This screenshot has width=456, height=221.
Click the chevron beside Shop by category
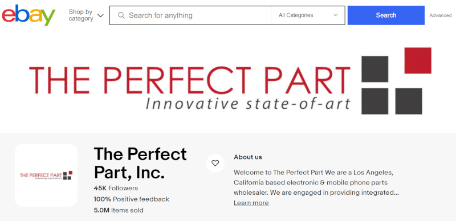point(100,15)
